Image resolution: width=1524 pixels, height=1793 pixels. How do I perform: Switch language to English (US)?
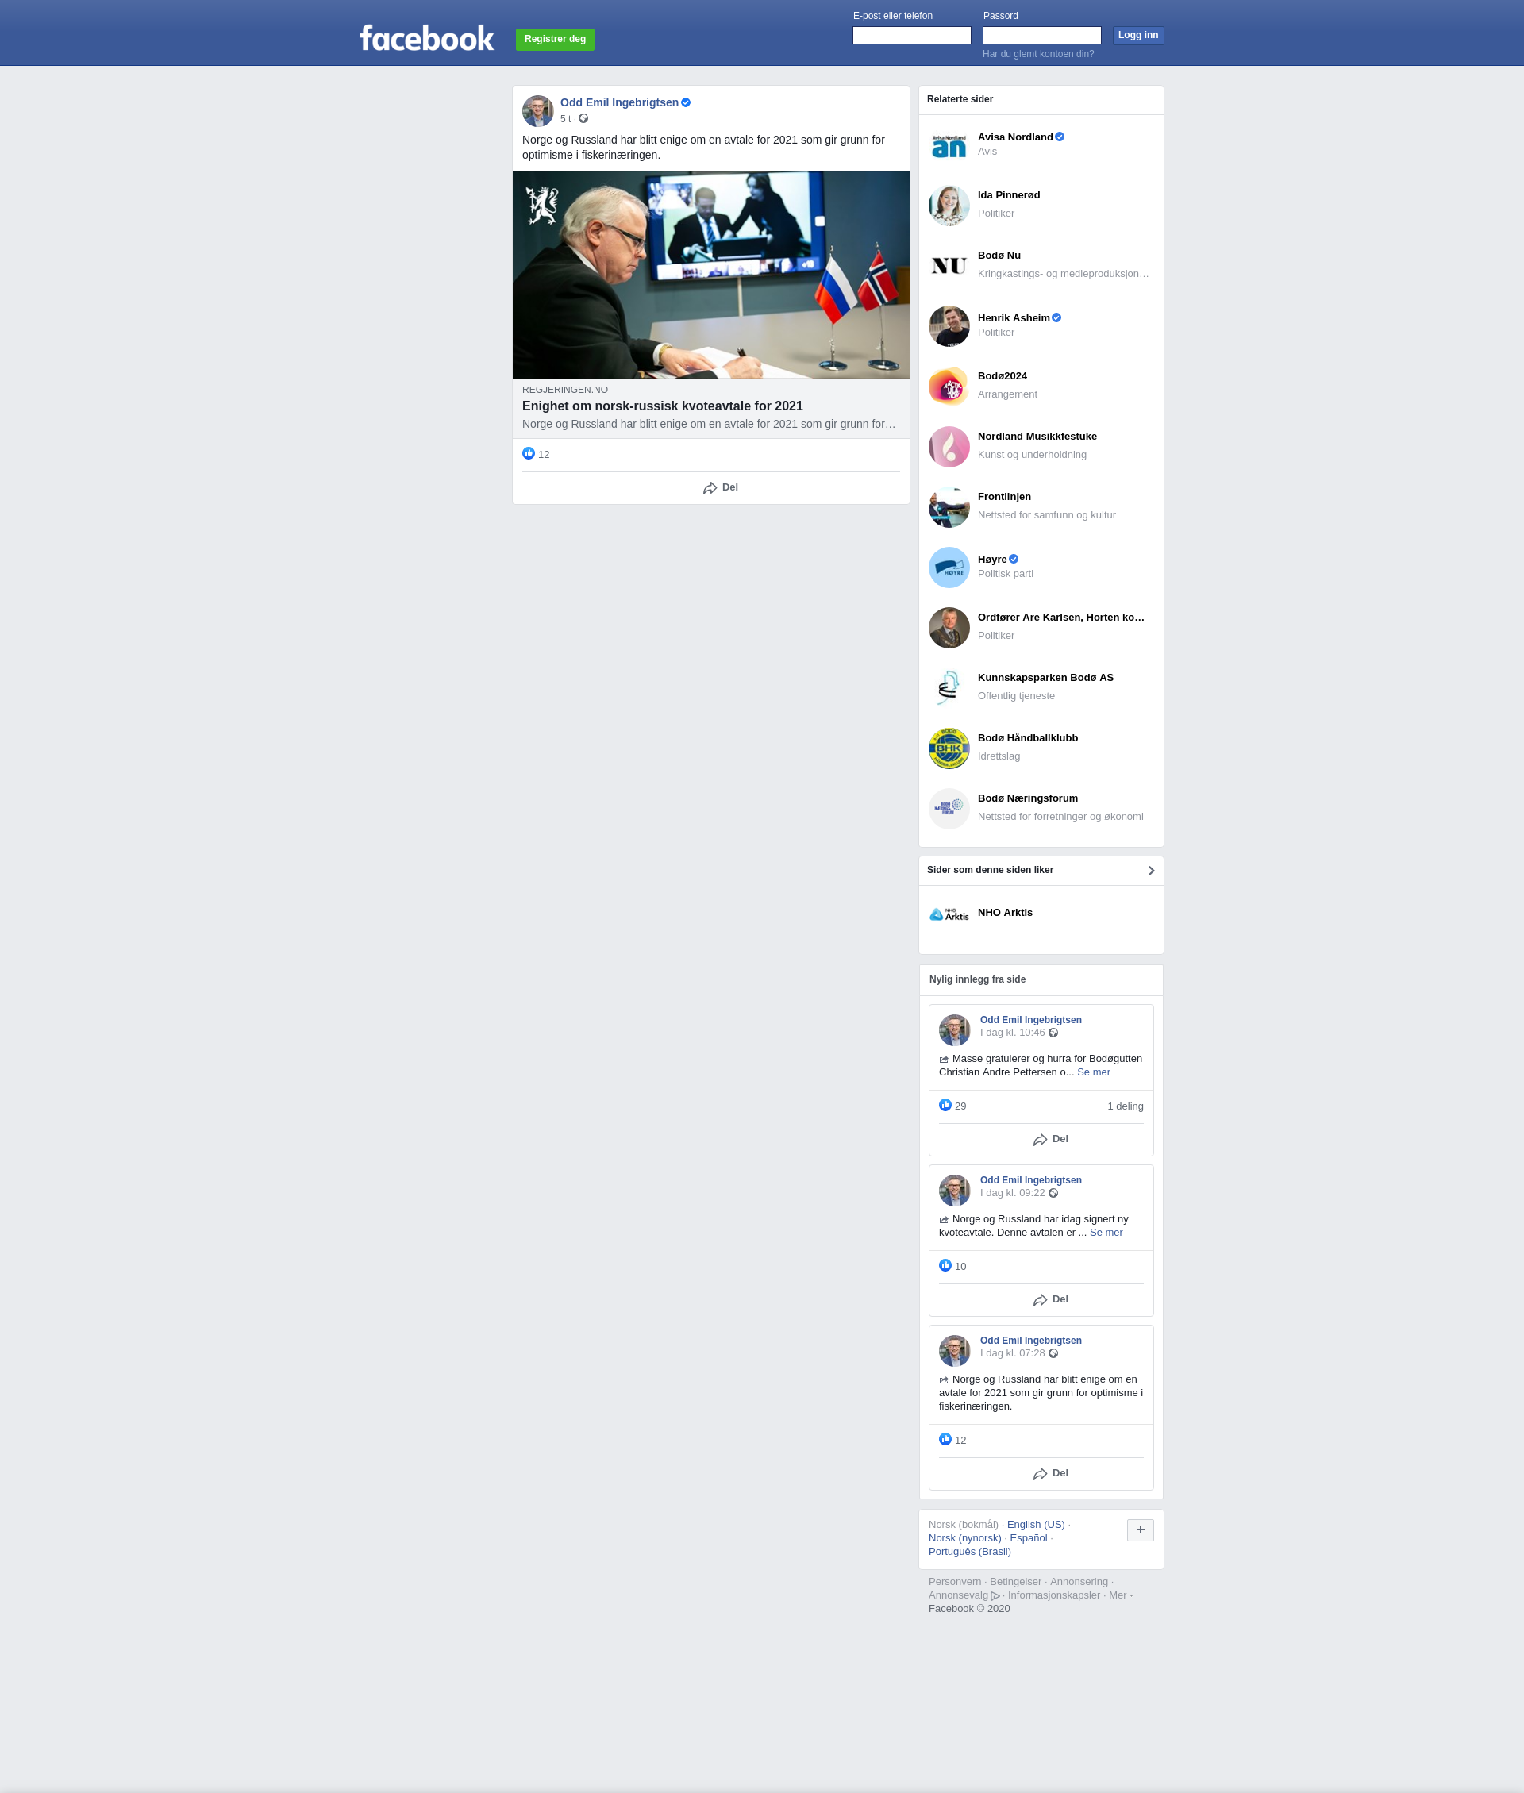click(x=1035, y=1525)
